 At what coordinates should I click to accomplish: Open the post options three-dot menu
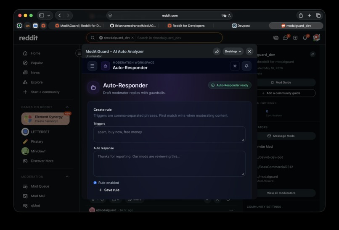231,210
